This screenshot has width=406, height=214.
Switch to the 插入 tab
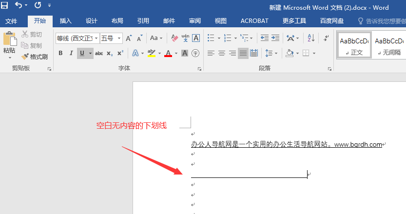pyautogui.click(x=65, y=21)
